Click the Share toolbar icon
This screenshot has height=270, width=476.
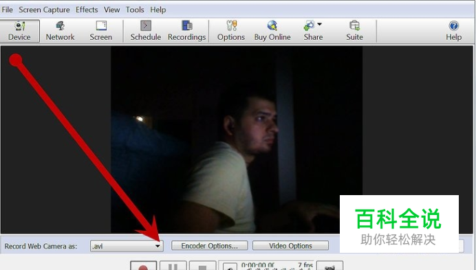pyautogui.click(x=310, y=26)
